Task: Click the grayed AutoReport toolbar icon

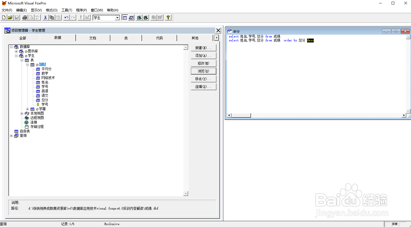Action: (160, 17)
